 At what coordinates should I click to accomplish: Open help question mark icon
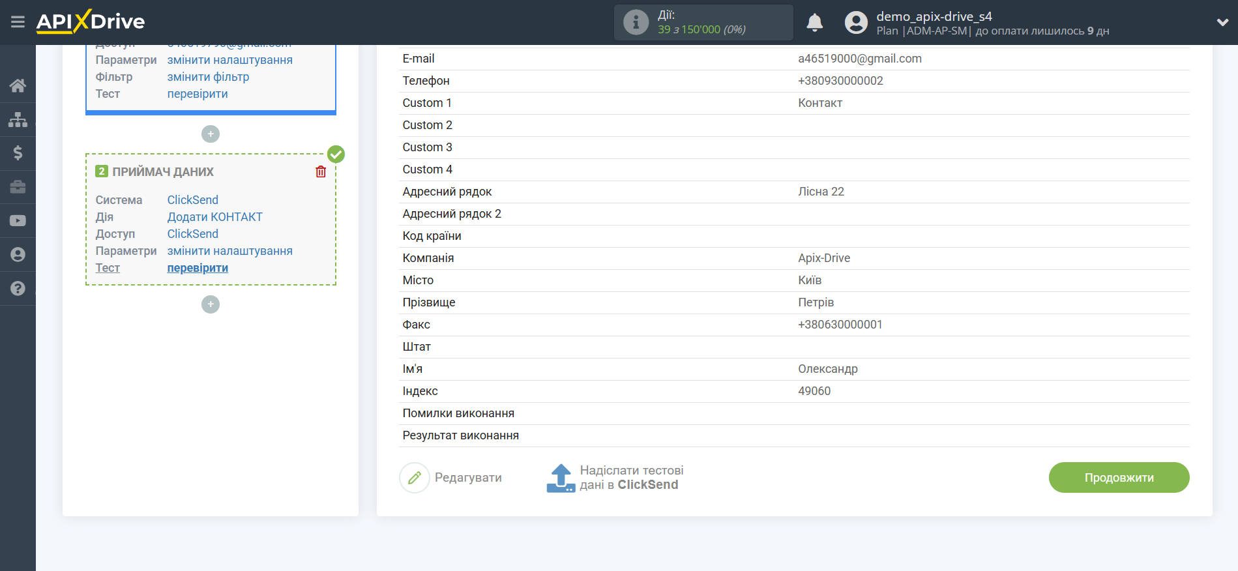[18, 288]
